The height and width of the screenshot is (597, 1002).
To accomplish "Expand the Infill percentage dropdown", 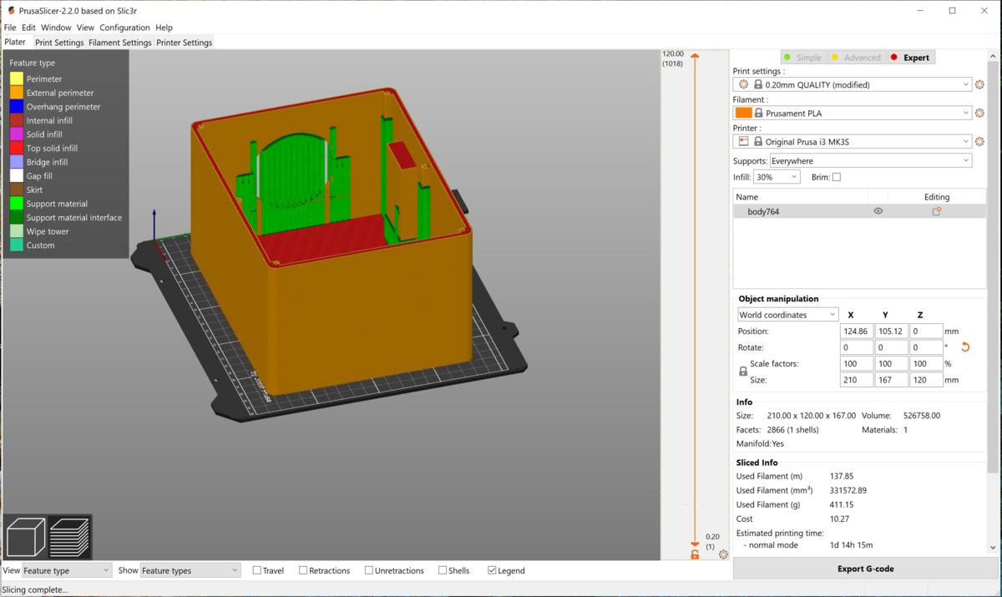I will (x=777, y=177).
